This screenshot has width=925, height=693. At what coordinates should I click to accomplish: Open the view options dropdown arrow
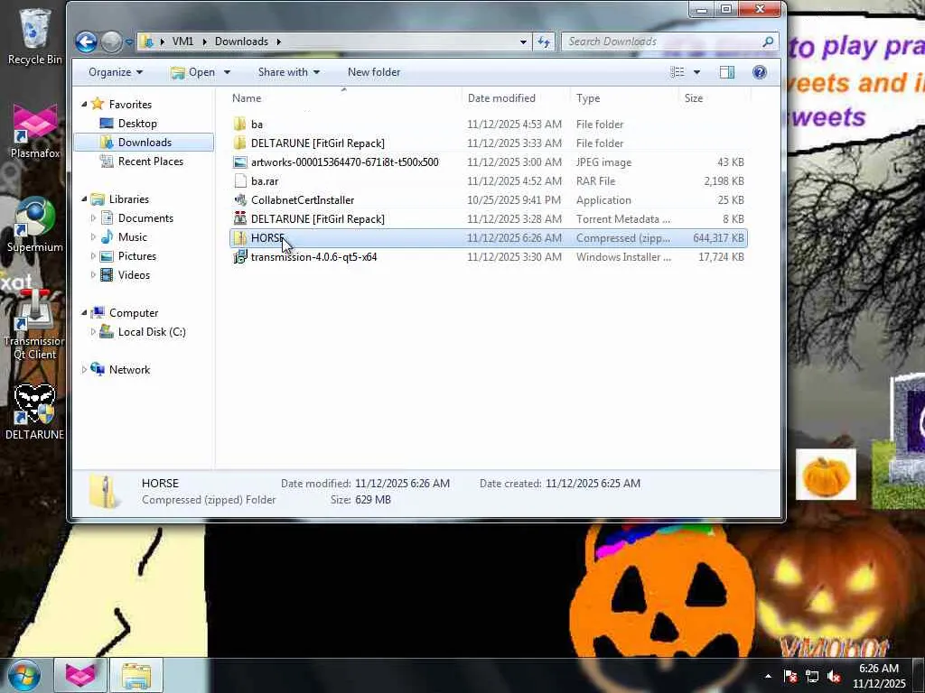click(696, 72)
